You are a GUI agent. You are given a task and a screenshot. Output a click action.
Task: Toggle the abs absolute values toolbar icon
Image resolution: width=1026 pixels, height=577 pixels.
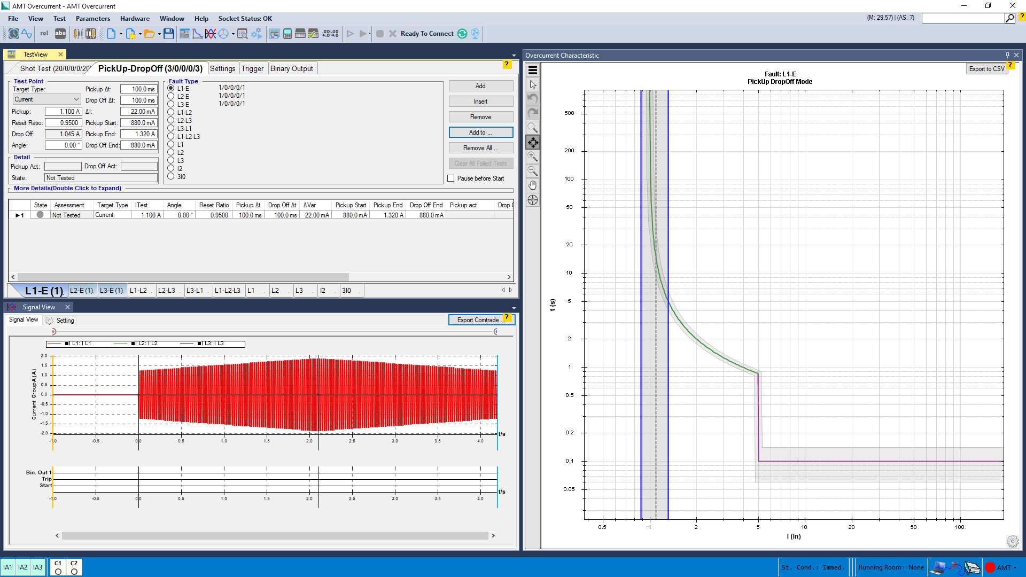pyautogui.click(x=60, y=34)
